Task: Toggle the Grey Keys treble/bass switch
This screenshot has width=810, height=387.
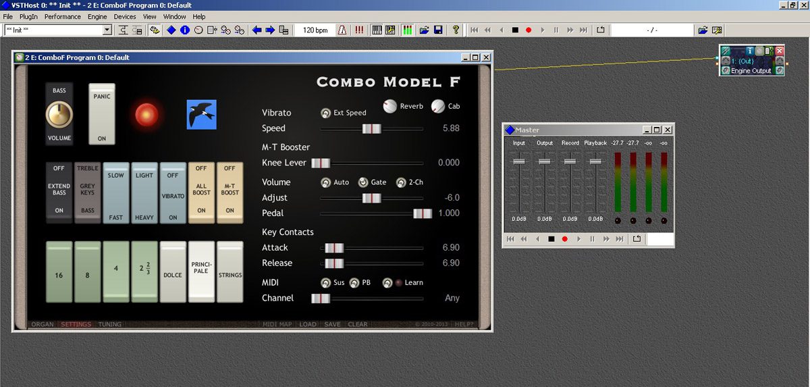Action: 88,192
